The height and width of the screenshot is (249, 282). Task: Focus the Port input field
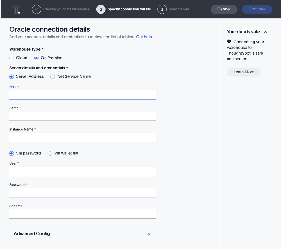tap(83, 116)
